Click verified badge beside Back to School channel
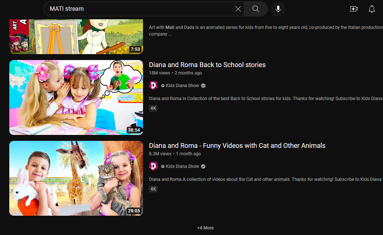 point(203,86)
